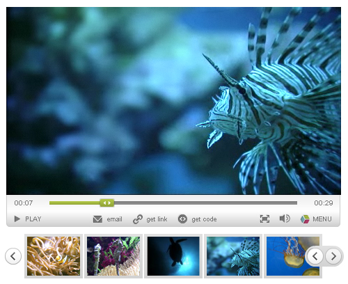Click the play triangle icon
Viewport: 348px width, 284px height.
pos(17,219)
